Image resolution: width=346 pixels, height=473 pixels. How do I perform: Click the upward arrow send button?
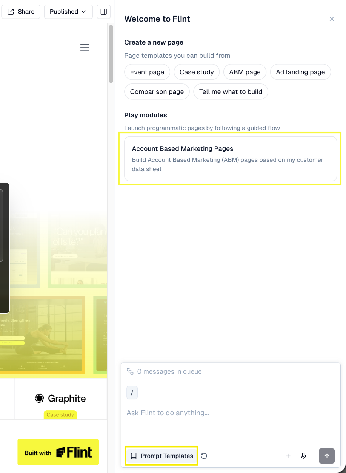point(326,456)
